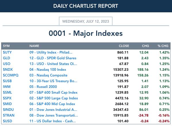Open the $UTY symbol link
Screen dimensions: 172x126
(x=7, y=52)
